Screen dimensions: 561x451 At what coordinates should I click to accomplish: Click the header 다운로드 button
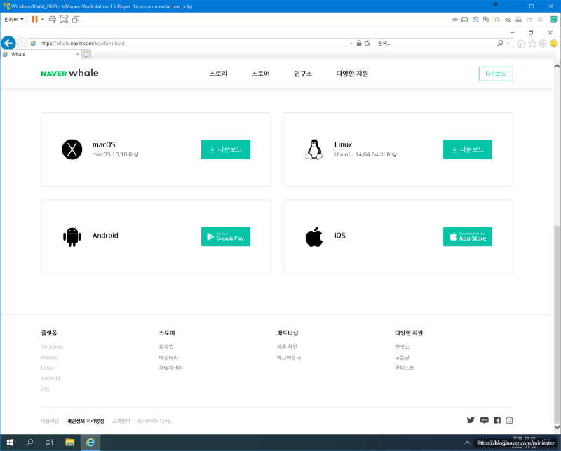coord(496,74)
